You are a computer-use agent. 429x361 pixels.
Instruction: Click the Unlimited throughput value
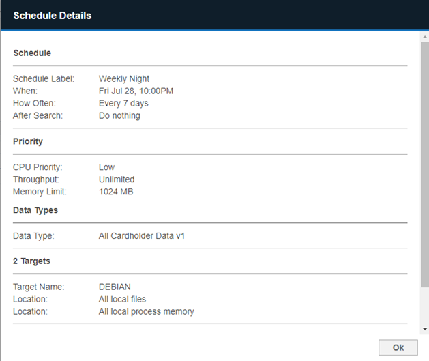[x=117, y=179]
